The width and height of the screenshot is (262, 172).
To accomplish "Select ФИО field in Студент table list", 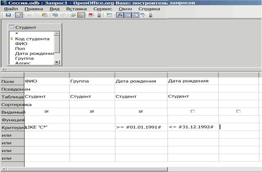I will (x=21, y=44).
